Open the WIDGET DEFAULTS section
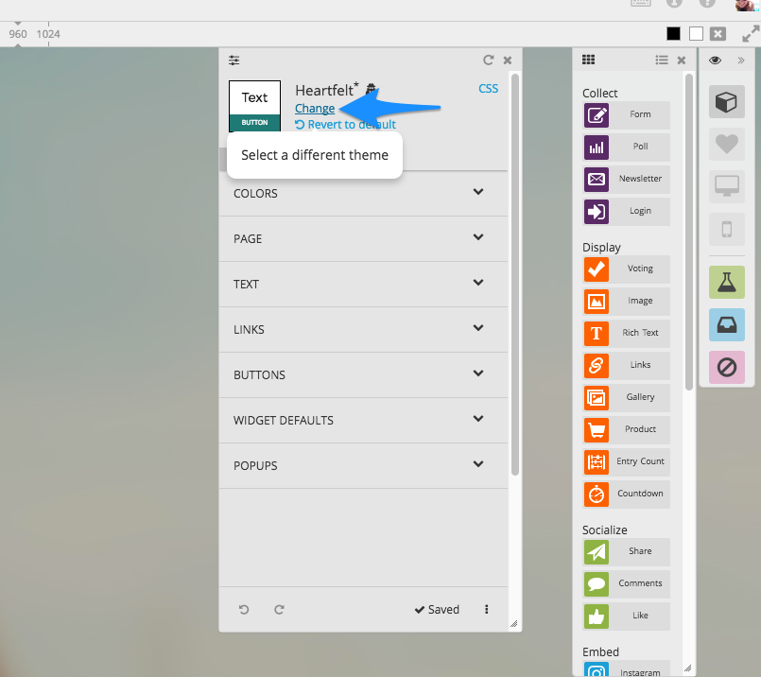 363,420
